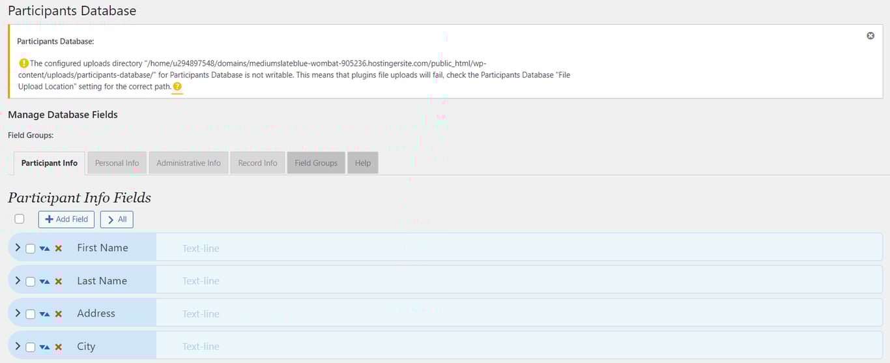Open the Help tab
The image size is (890, 363).
pyautogui.click(x=363, y=163)
